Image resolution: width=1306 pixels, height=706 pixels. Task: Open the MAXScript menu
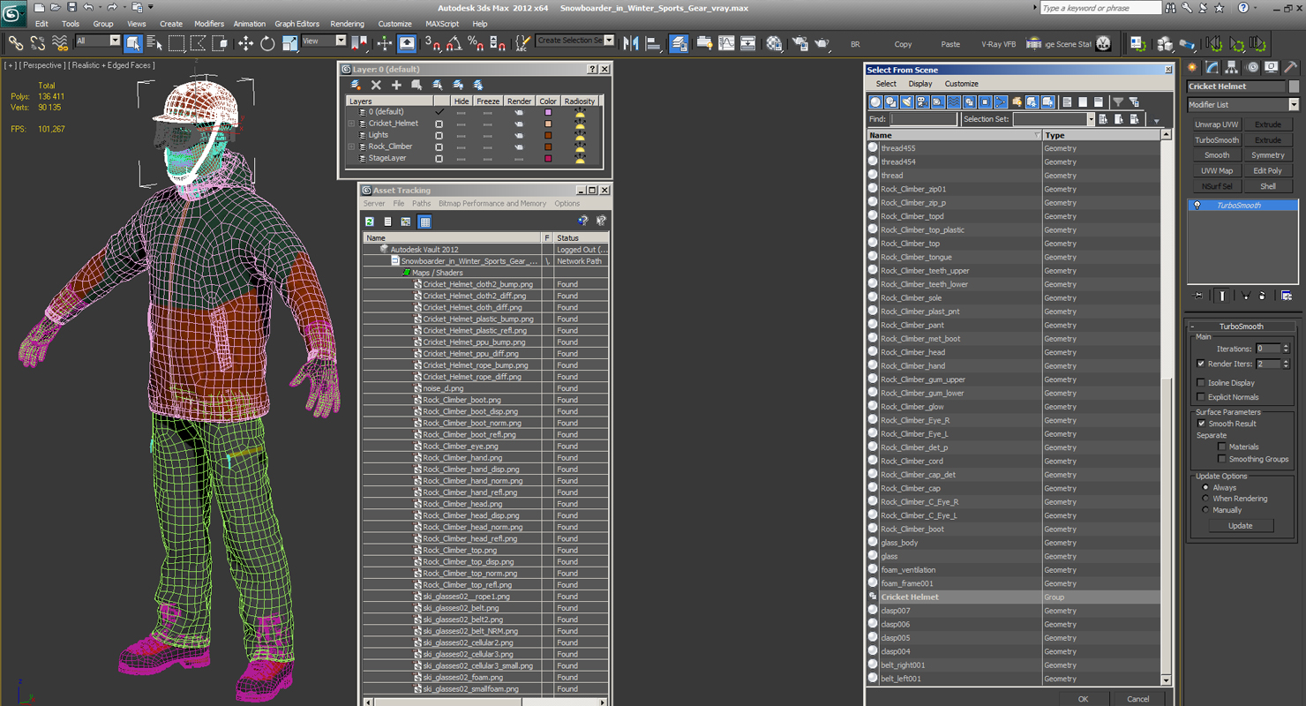[x=442, y=24]
